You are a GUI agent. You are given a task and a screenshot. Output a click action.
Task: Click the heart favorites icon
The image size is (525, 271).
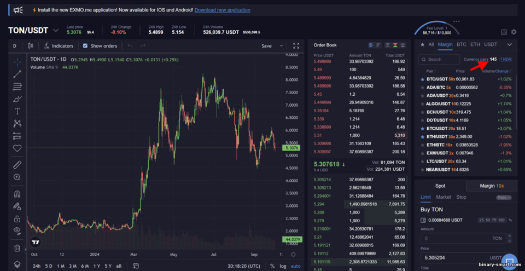(17, 148)
